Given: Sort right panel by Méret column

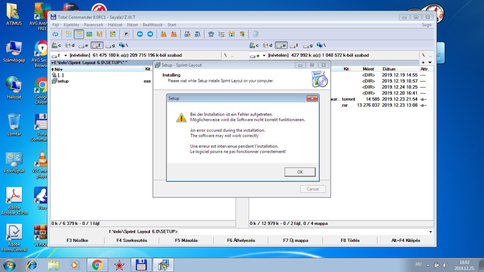Looking at the screenshot, I should pos(371,69).
